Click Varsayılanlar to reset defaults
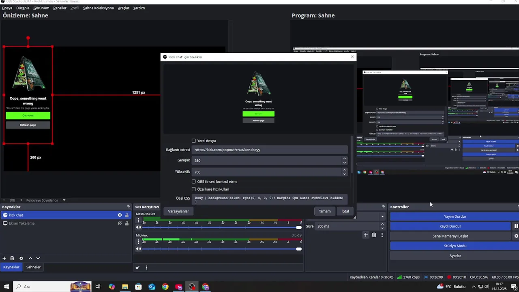 click(x=178, y=211)
